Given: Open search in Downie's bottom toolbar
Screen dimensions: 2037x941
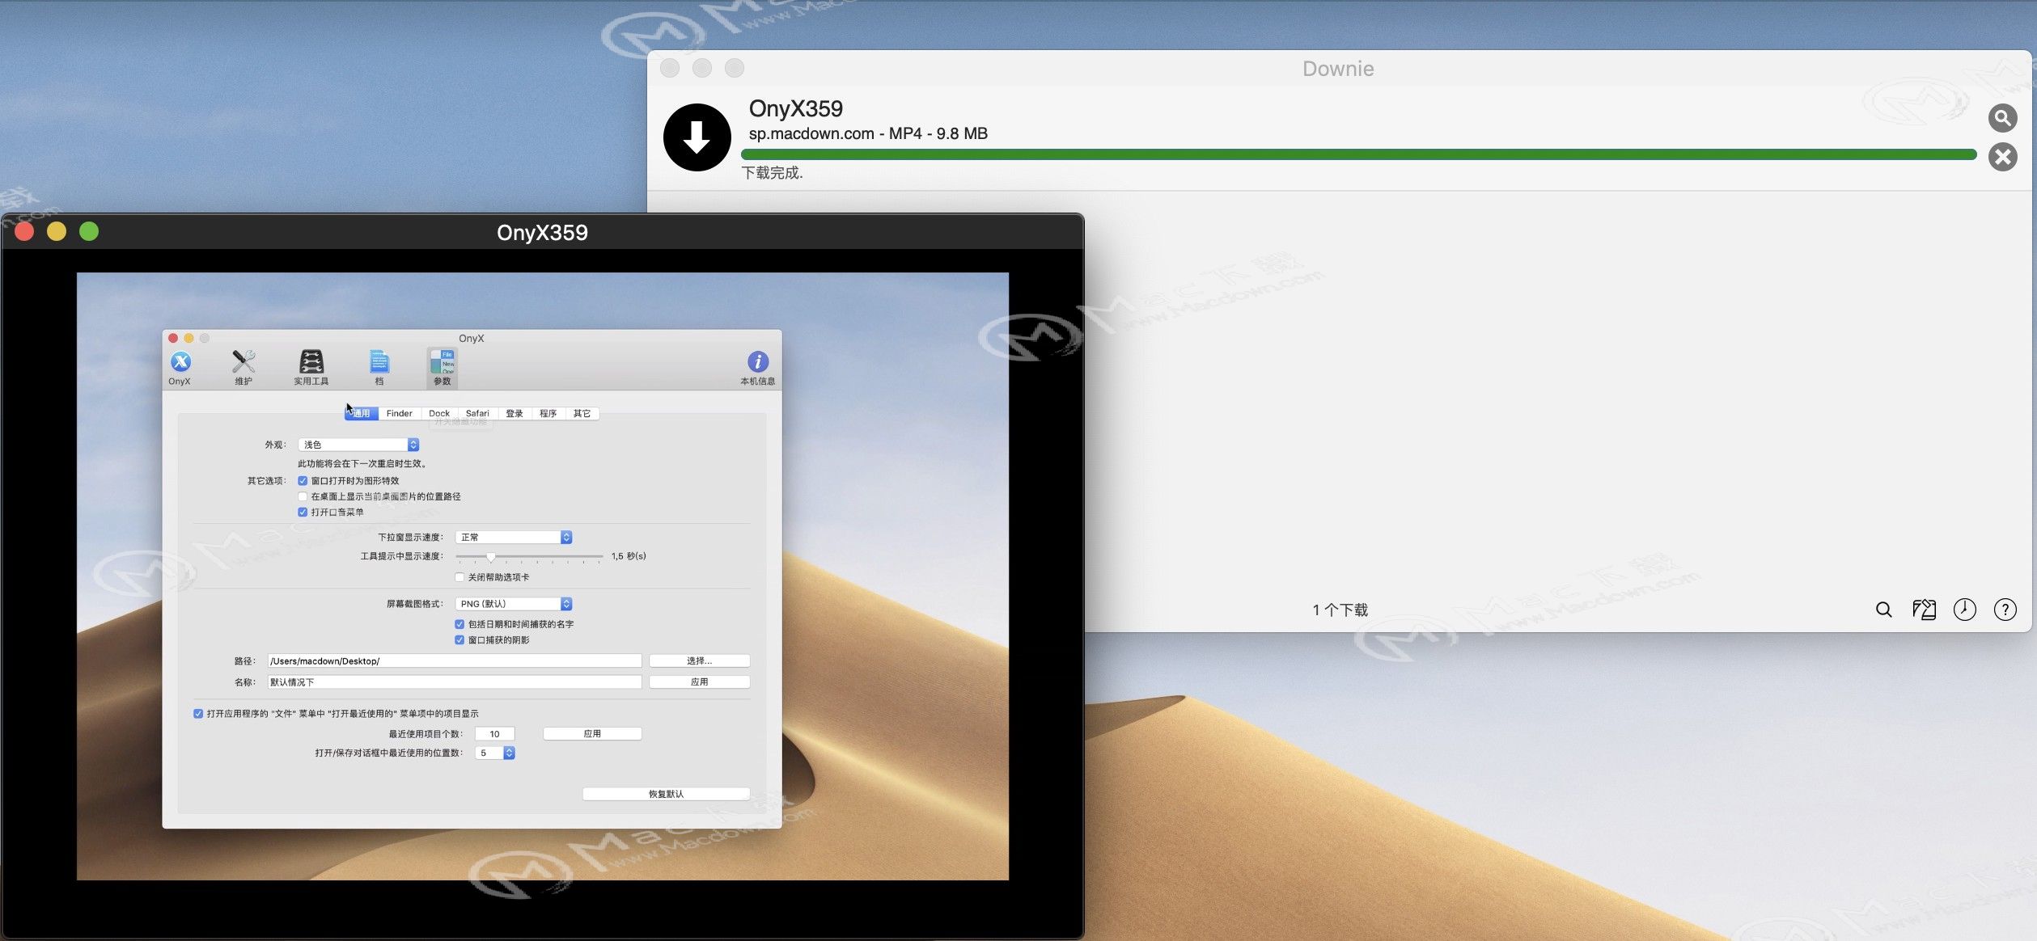Looking at the screenshot, I should click(1883, 610).
